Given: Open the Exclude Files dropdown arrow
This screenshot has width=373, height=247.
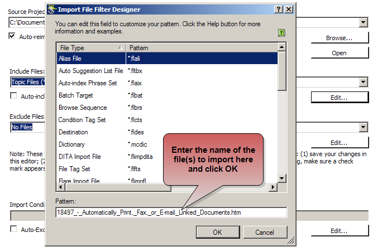Looking at the screenshot, I should click(x=363, y=128).
